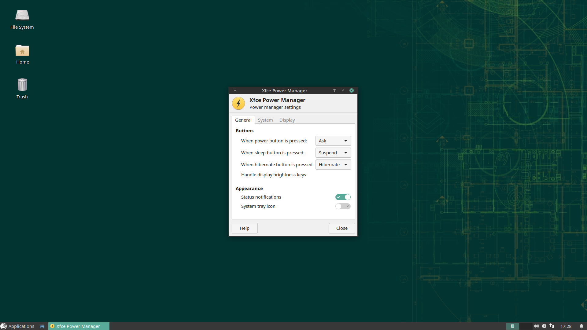Click the show desktop panel icon
The width and height of the screenshot is (587, 330).
click(x=42, y=326)
